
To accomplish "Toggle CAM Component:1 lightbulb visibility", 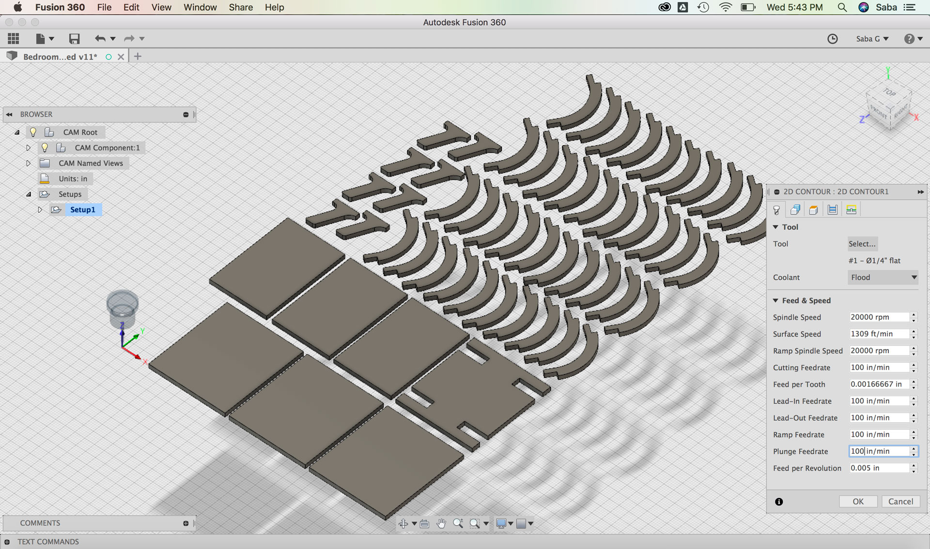I will [x=45, y=148].
